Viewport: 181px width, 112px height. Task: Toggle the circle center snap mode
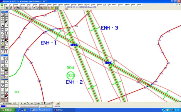coord(35,103)
